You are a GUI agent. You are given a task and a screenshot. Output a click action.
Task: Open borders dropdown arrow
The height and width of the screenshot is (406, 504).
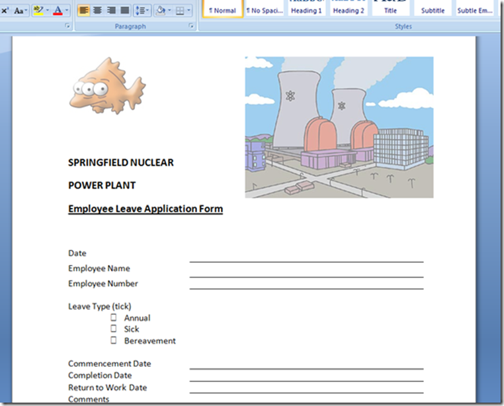pos(189,11)
